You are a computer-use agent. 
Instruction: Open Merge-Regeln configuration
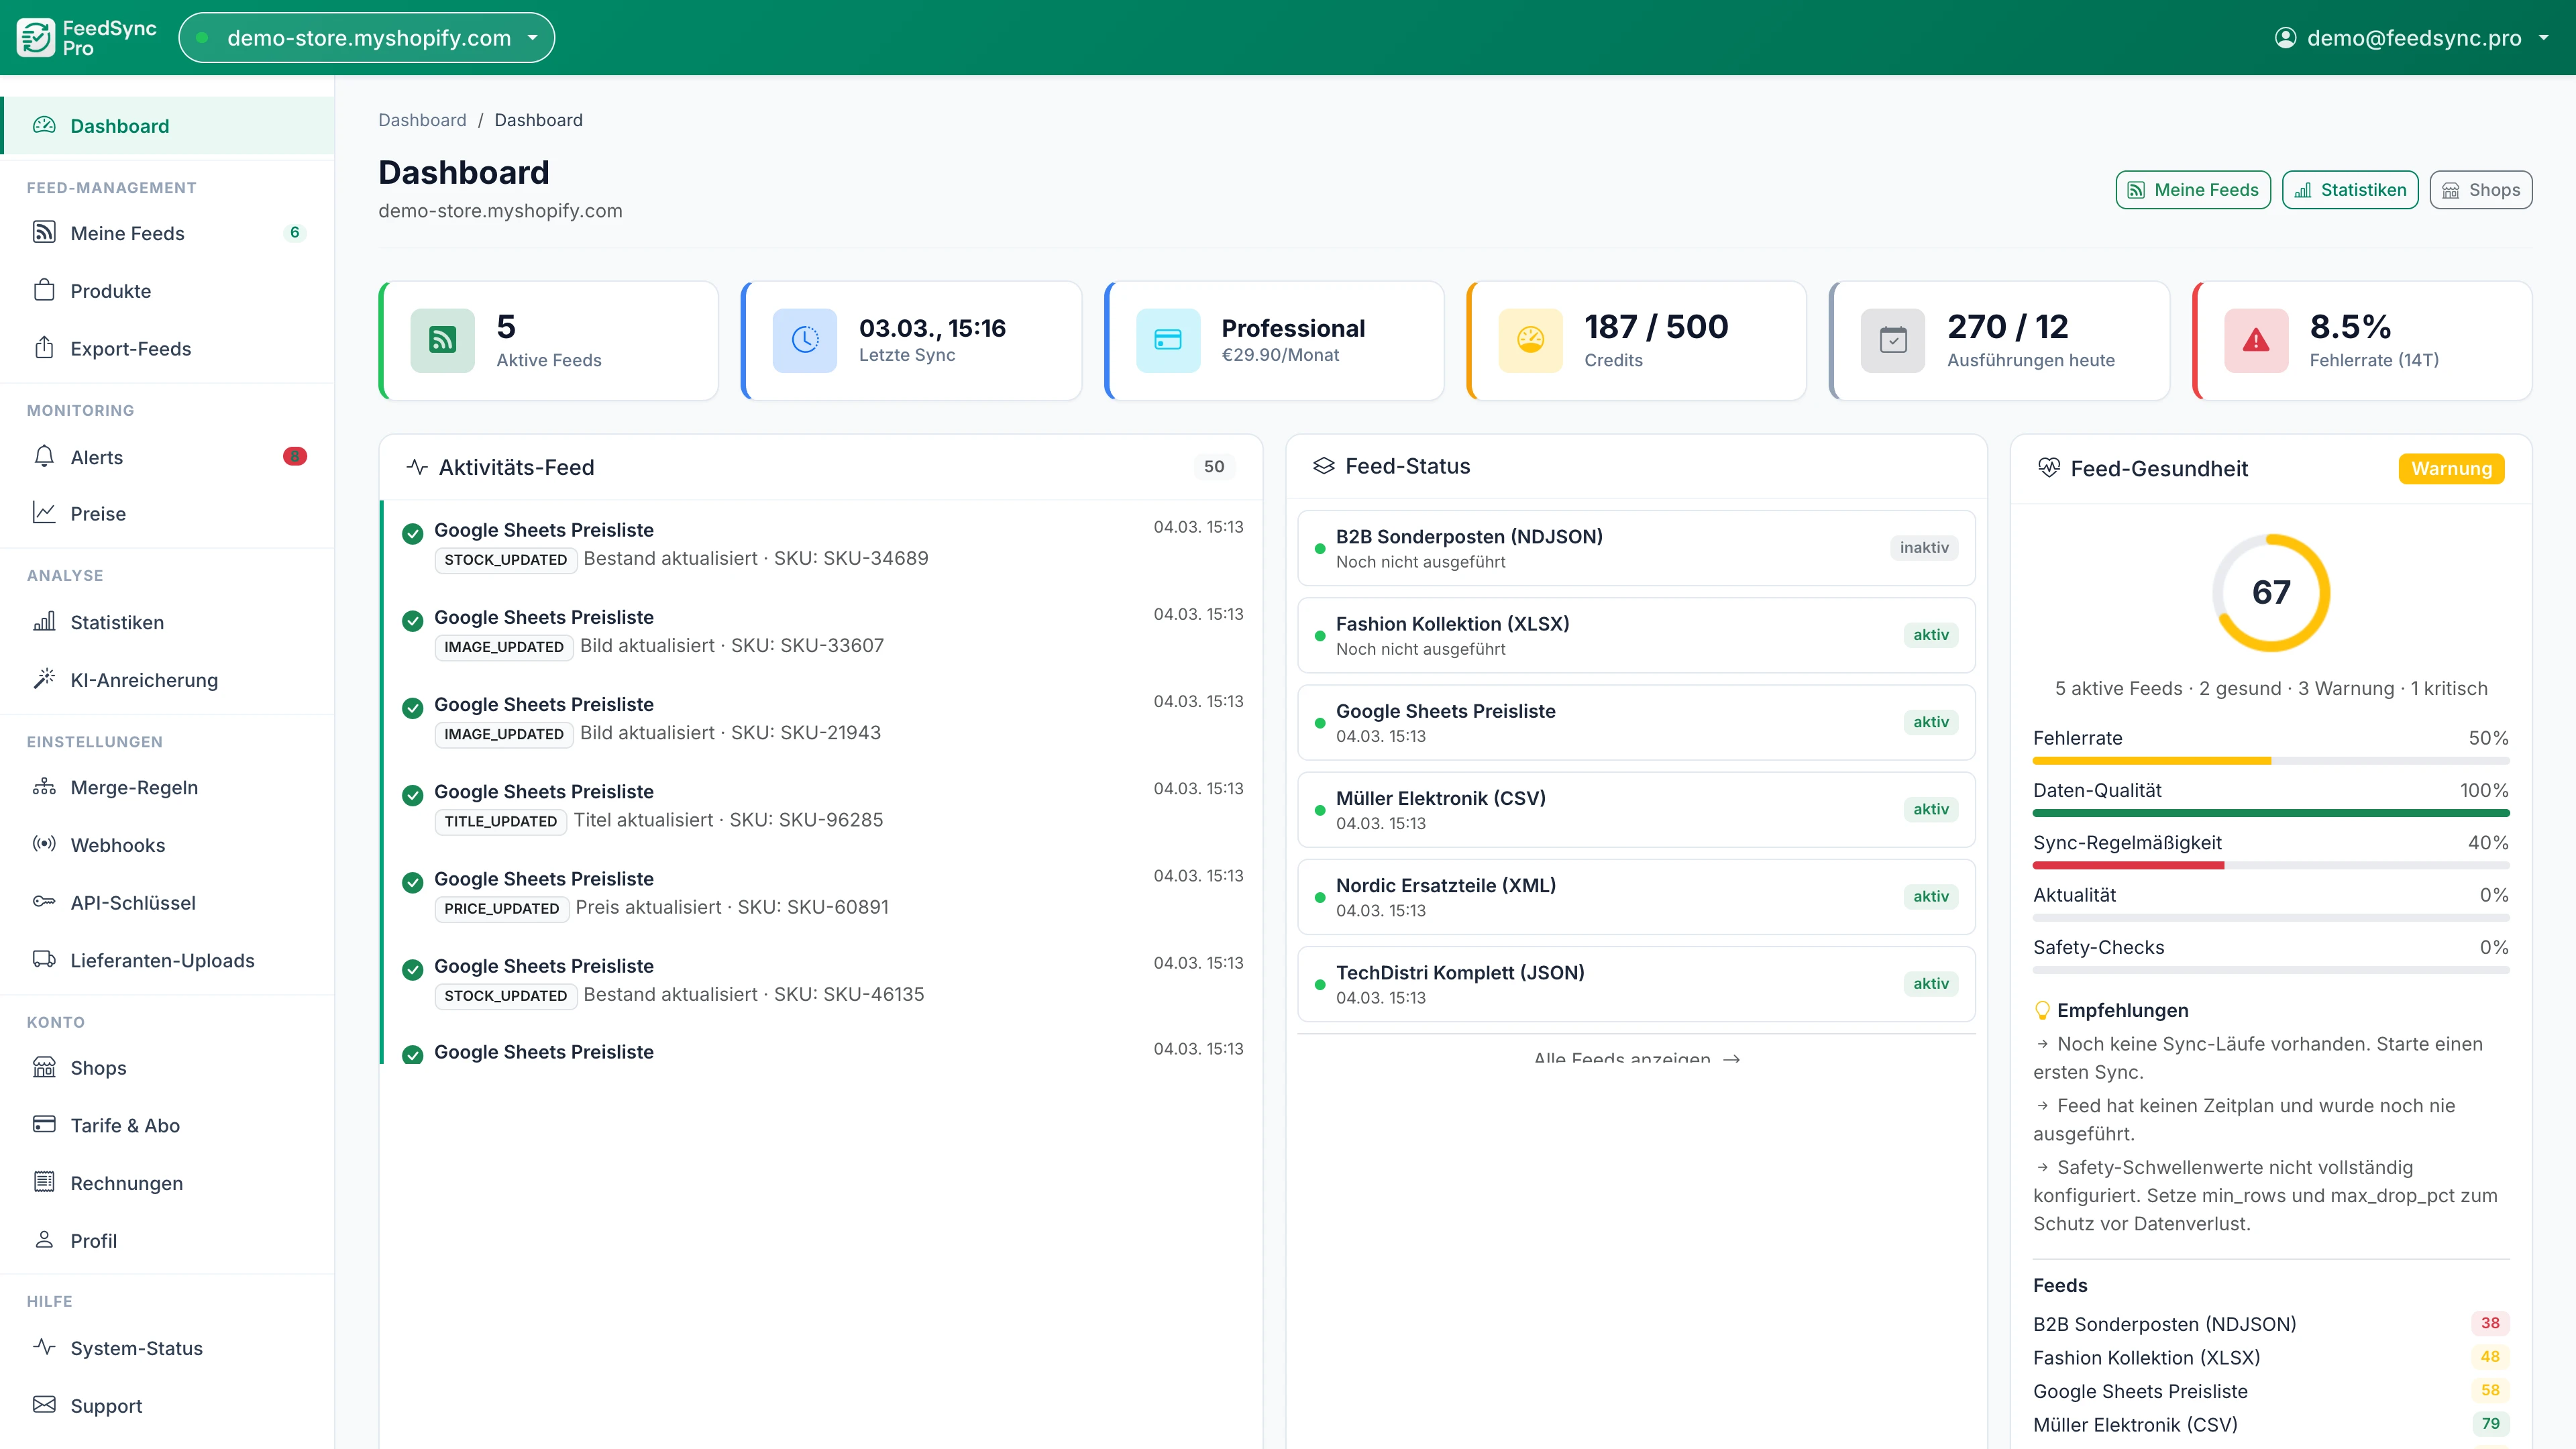click(x=135, y=787)
